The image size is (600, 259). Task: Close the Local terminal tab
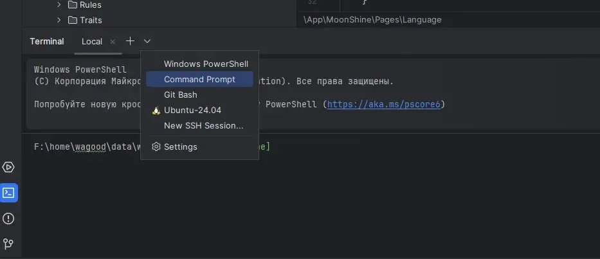coord(113,42)
